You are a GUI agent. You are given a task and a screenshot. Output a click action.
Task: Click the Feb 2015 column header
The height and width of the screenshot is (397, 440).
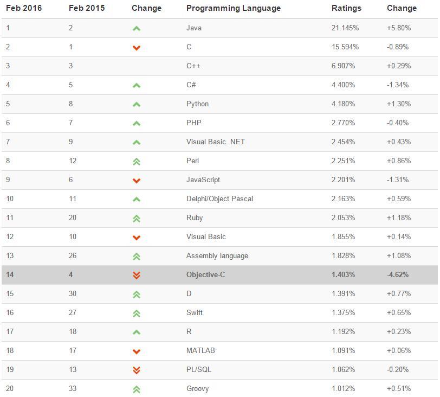(87, 8)
